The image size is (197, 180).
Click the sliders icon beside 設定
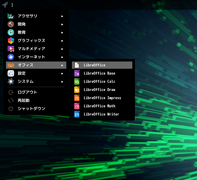11,73
